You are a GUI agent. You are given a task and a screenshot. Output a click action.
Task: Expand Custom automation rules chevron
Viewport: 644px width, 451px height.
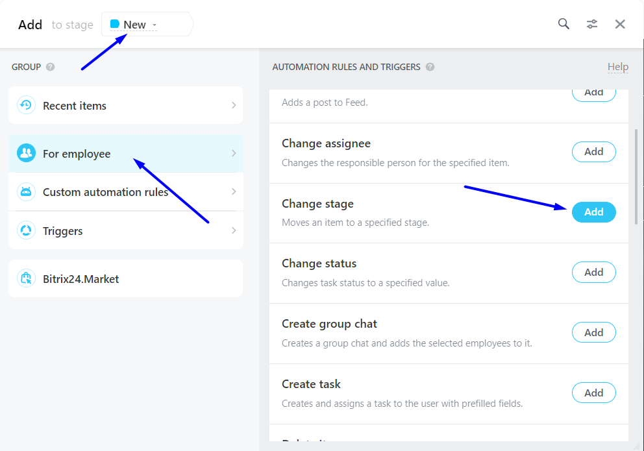click(x=234, y=192)
